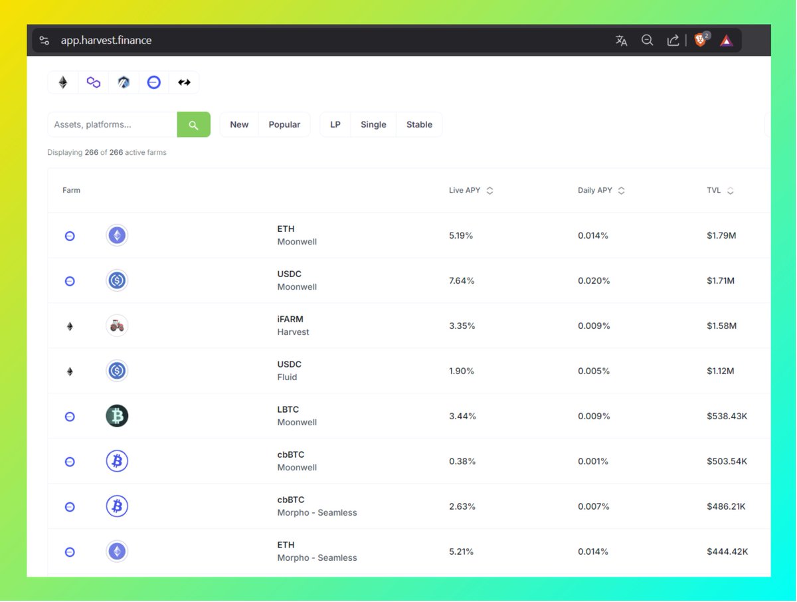
Task: Select the LP filter tab
Action: click(x=335, y=124)
